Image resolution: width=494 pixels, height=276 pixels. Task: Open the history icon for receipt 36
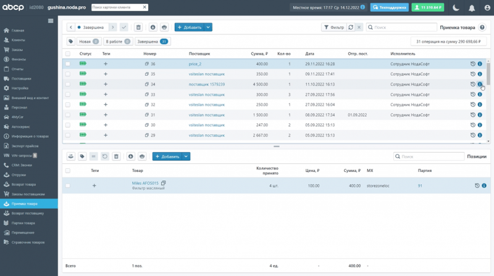[x=472, y=63]
